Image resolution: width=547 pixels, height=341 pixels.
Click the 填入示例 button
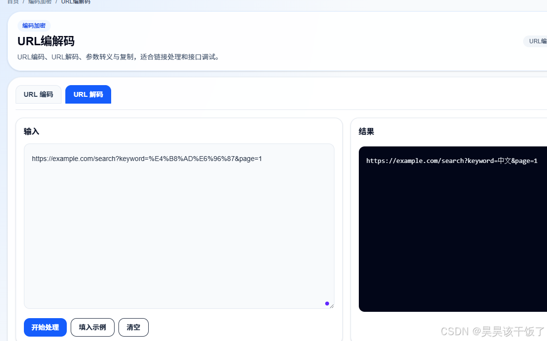pyautogui.click(x=93, y=327)
